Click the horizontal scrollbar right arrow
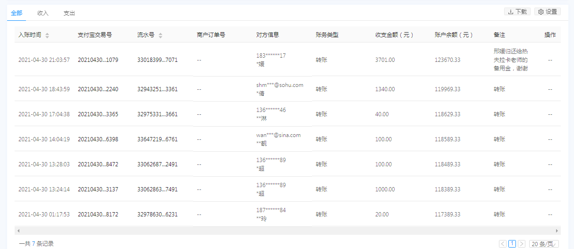This screenshot has width=574, height=249. click(x=557, y=231)
